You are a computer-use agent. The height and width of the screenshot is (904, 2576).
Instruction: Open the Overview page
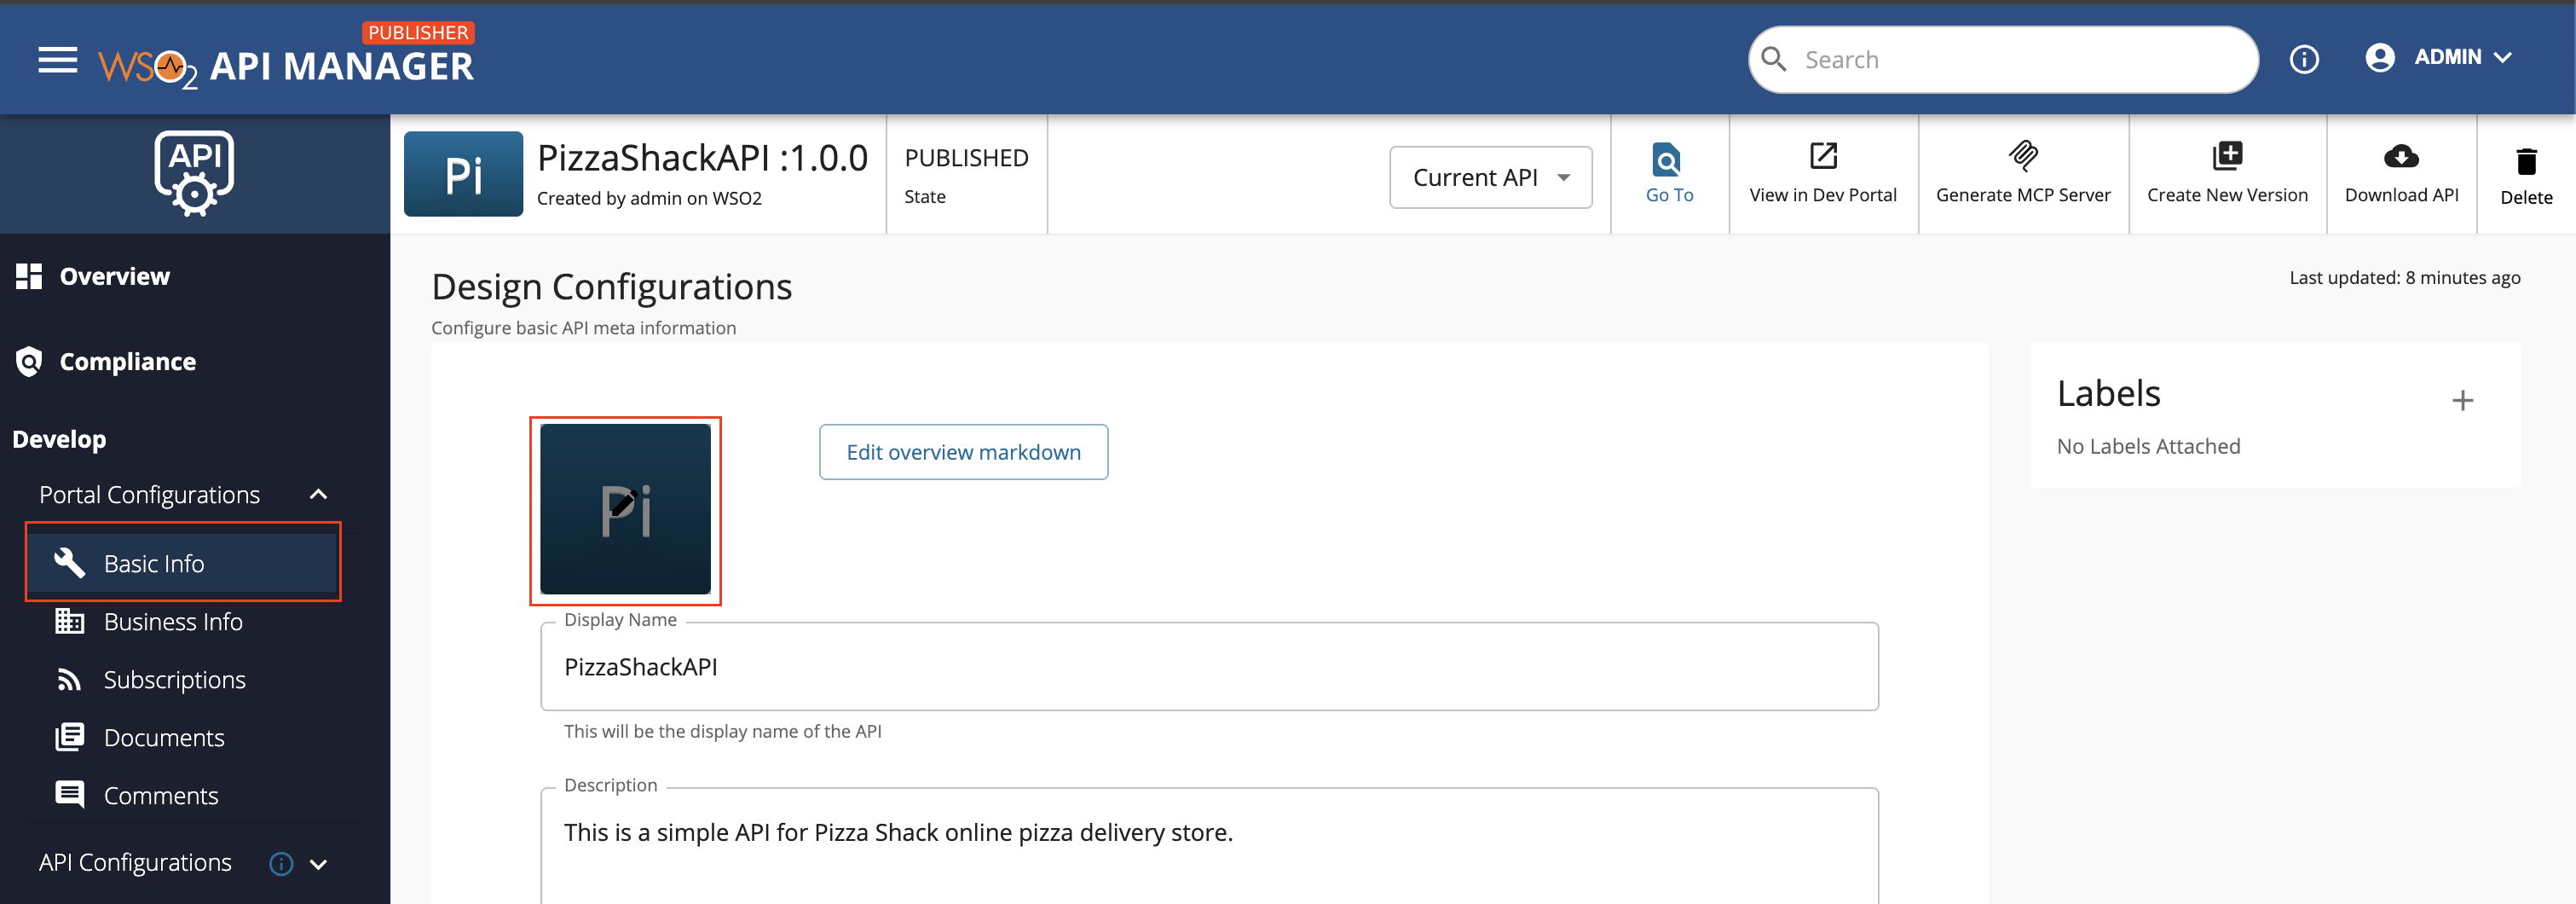114,277
